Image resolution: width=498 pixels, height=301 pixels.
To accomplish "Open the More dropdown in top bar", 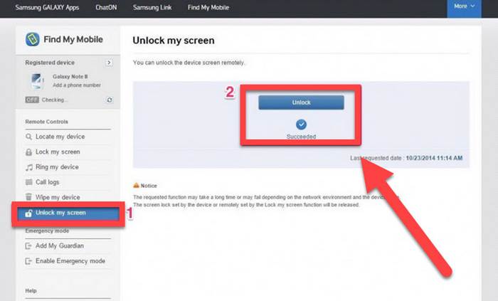I will coord(465,6).
